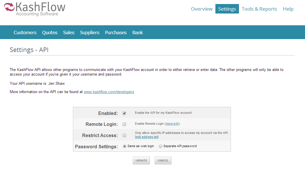The height and width of the screenshot is (177, 305).
Task: Click the 'Remote Login:' field label
Action: [102, 124]
